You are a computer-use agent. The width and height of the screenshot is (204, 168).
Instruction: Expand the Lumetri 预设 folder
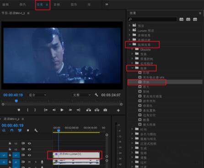pos(129,30)
